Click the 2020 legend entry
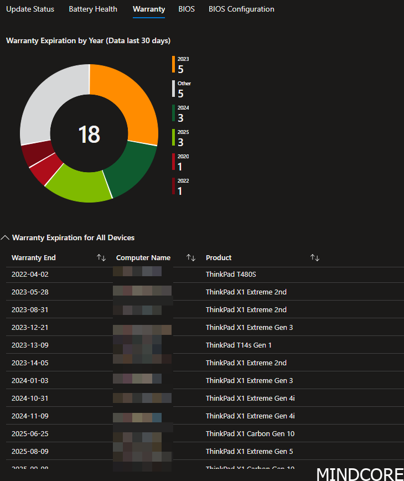The image size is (404, 481). click(x=181, y=162)
